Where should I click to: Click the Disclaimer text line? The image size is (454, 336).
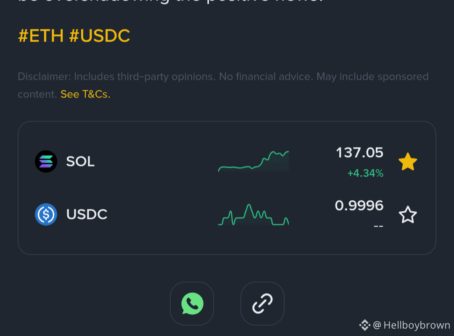coord(223,77)
